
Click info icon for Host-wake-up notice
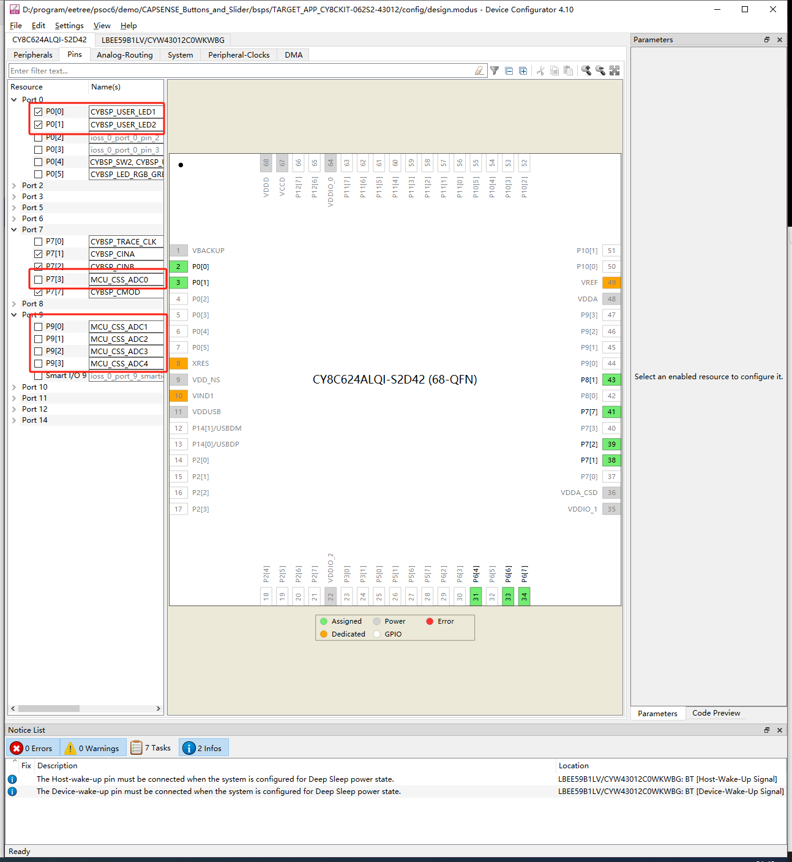12,779
